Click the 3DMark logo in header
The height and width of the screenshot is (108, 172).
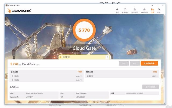pyautogui.click(x=19, y=11)
